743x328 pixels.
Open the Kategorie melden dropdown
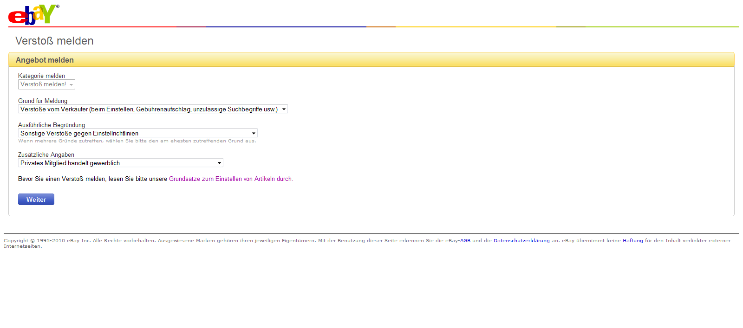(46, 84)
